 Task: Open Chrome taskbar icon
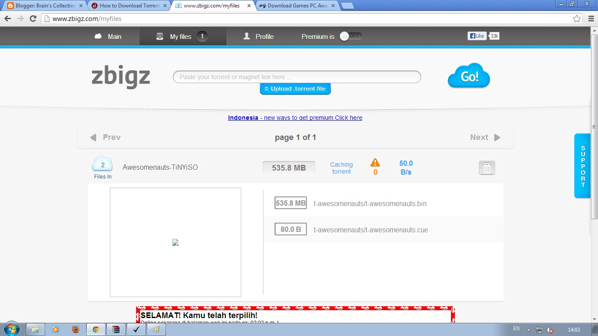pos(96,329)
